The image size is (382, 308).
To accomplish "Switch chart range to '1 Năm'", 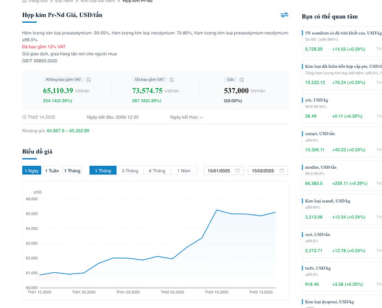I will pos(184,171).
